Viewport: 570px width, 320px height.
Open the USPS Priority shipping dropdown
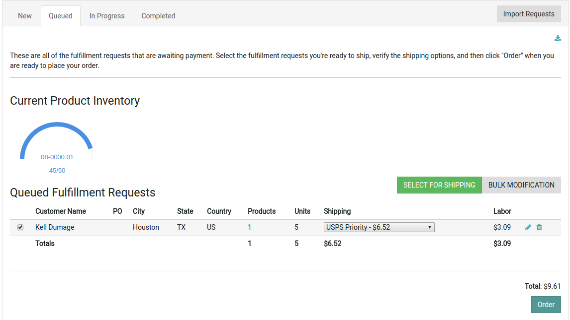pos(379,227)
